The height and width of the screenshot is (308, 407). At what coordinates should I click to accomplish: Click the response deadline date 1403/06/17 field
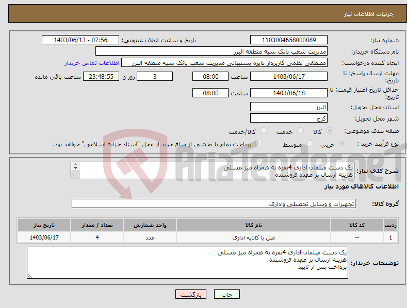click(289, 76)
